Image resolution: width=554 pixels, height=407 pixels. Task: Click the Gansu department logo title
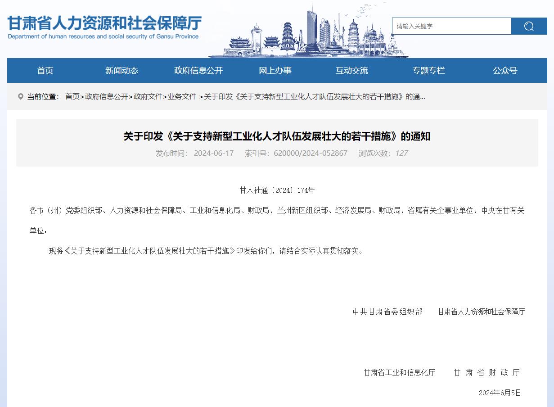click(104, 23)
